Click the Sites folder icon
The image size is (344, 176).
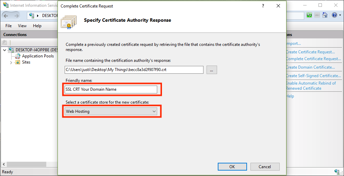click(18, 62)
